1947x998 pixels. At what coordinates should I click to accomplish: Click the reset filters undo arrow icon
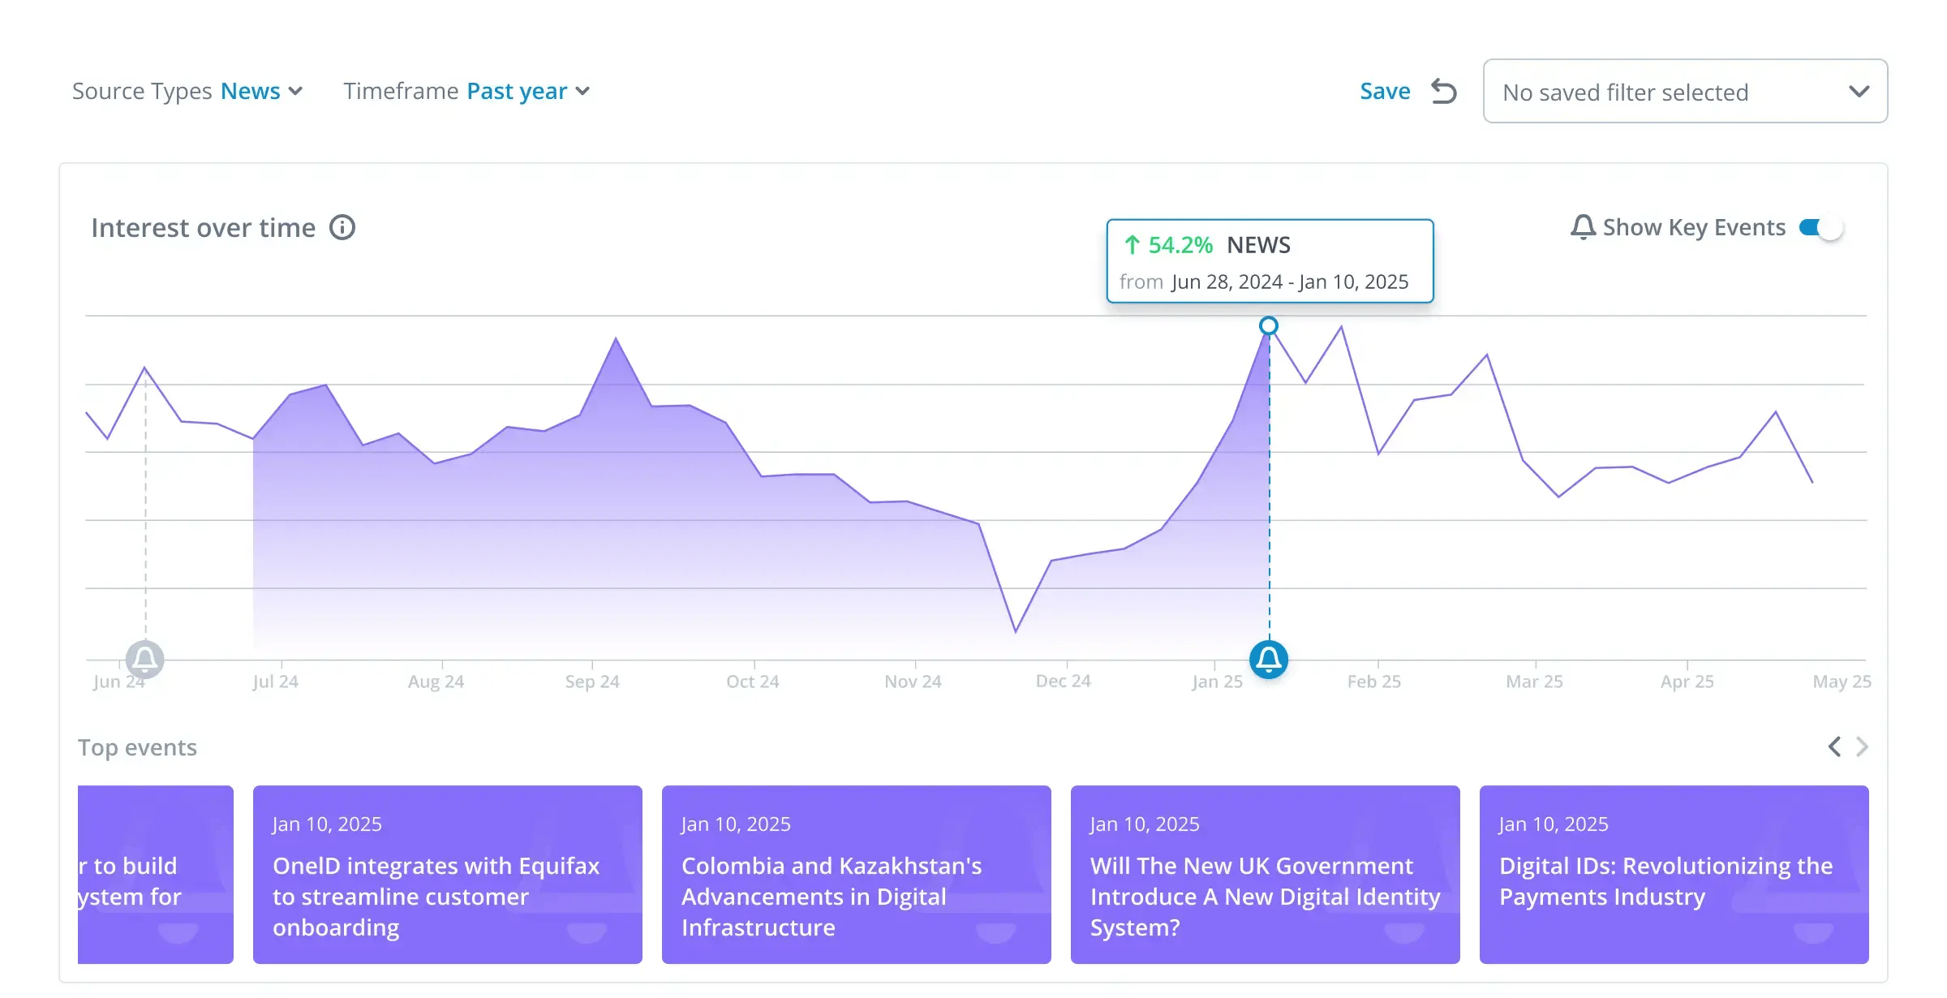(x=1444, y=92)
